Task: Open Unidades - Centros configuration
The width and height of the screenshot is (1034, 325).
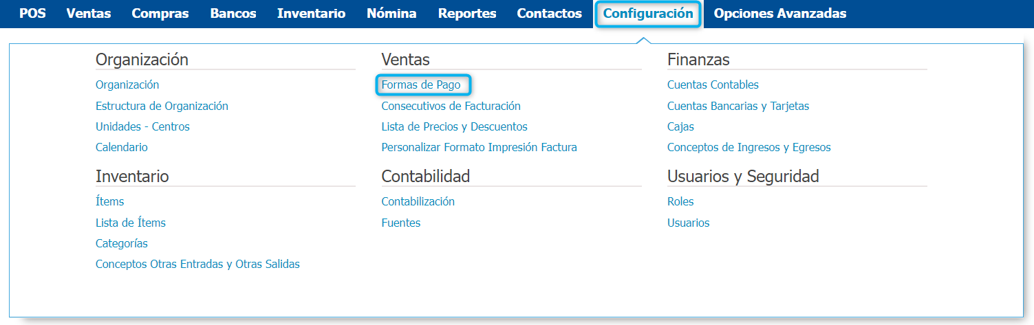Action: [142, 126]
